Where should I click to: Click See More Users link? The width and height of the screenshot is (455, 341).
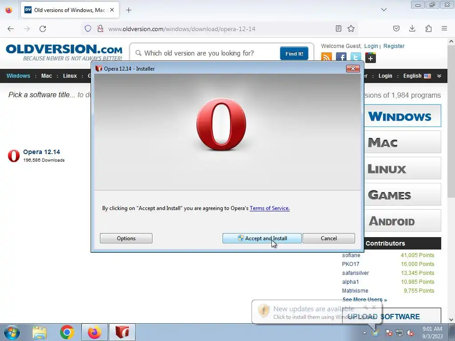click(x=365, y=300)
